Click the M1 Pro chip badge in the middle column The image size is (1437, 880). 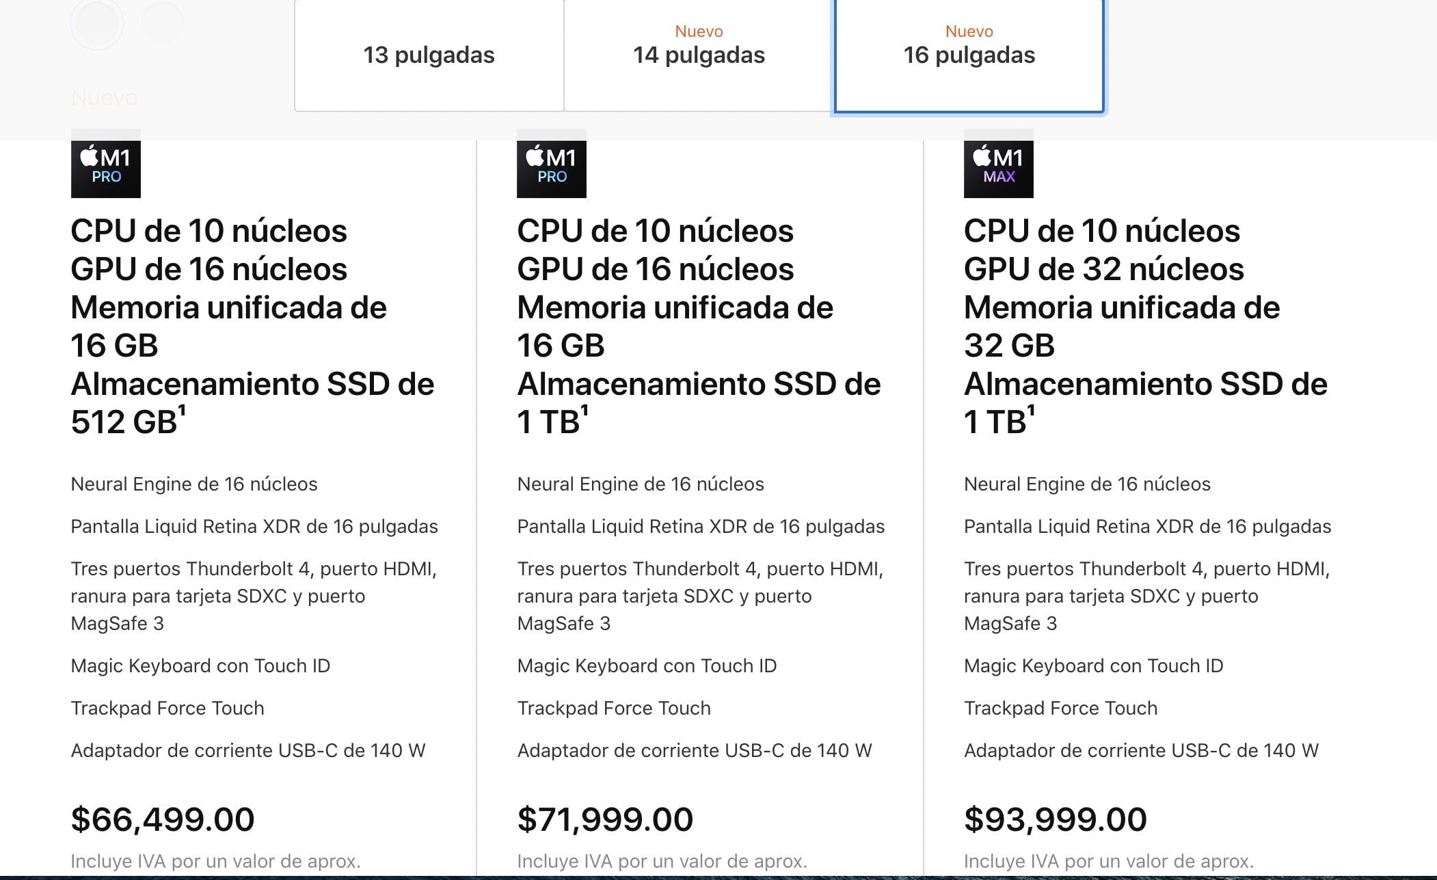(552, 167)
